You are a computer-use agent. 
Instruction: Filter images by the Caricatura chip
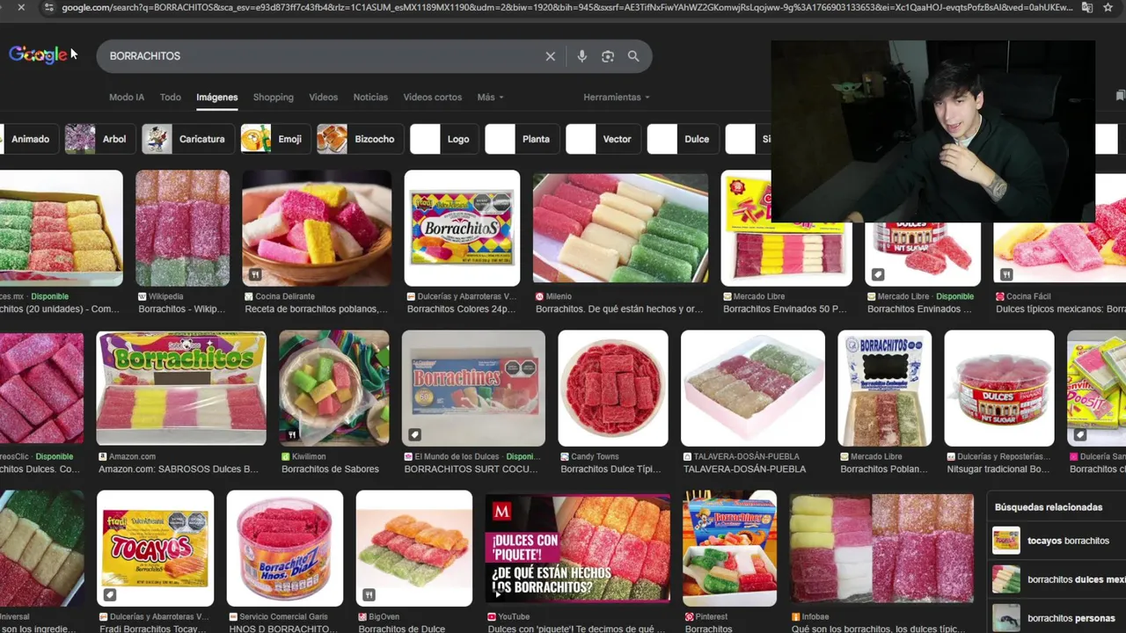click(187, 139)
